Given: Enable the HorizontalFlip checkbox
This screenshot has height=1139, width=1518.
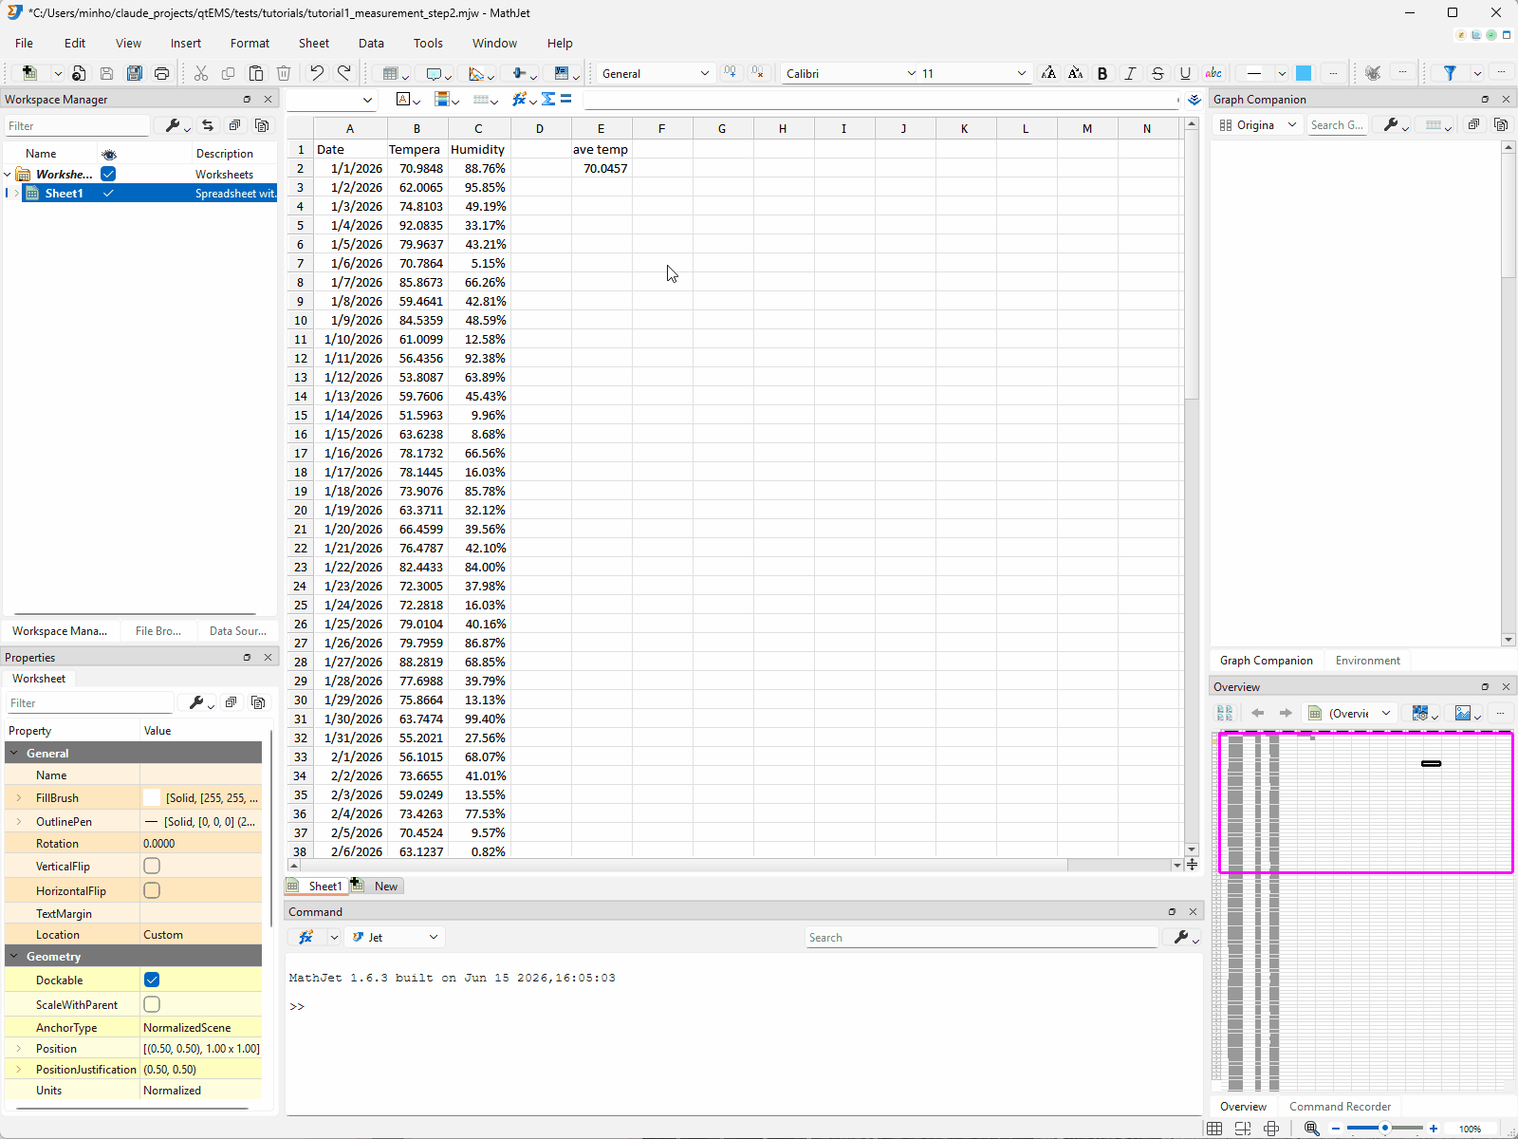Looking at the screenshot, I should pyautogui.click(x=152, y=890).
